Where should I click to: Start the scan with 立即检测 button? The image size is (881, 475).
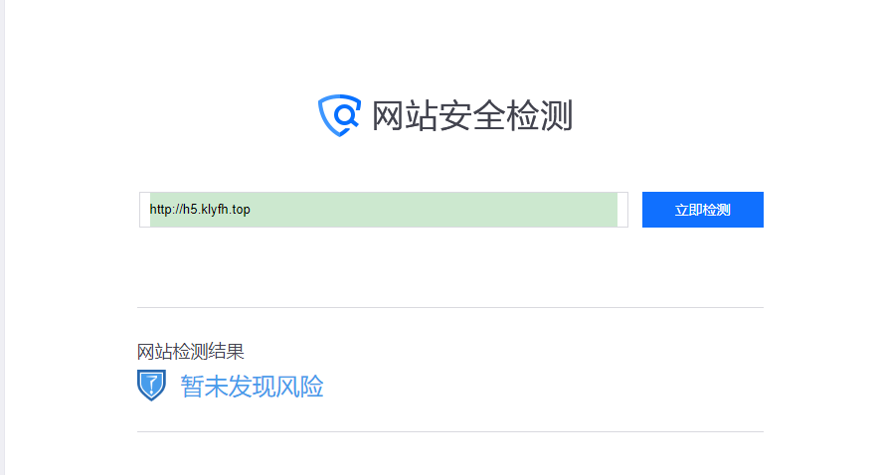pos(702,210)
